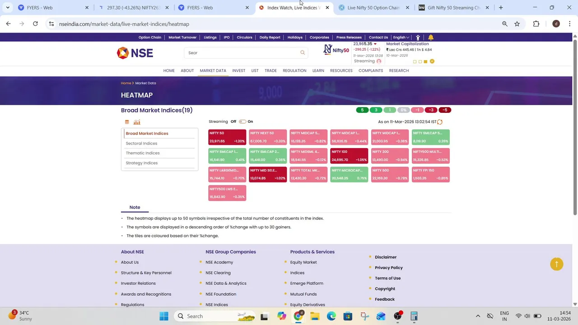This screenshot has height=325, width=578.
Task: Click the grey 0% legend swatch
Action: tap(404, 110)
